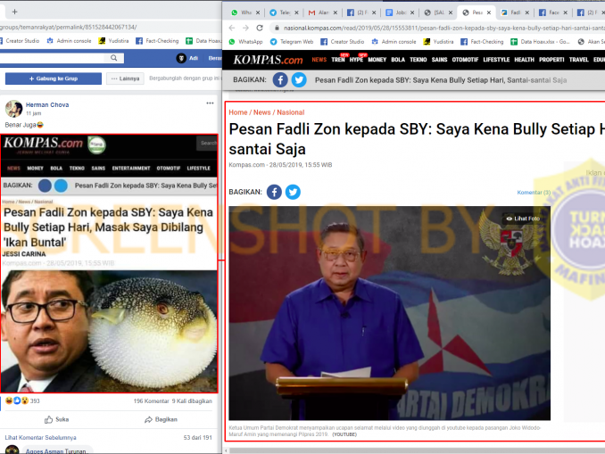Open the post reaction count 393
Screen dimensions: 605x454
coord(35,401)
